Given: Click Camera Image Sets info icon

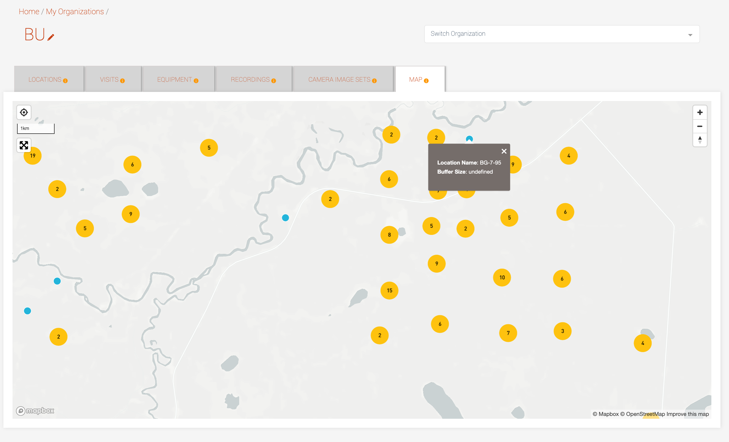Looking at the screenshot, I should [x=374, y=81].
